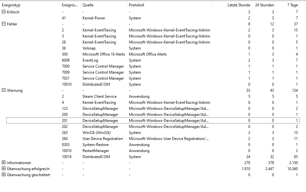Click the DistributedCOM 10016 7 Tage count 85

coord(296,157)
